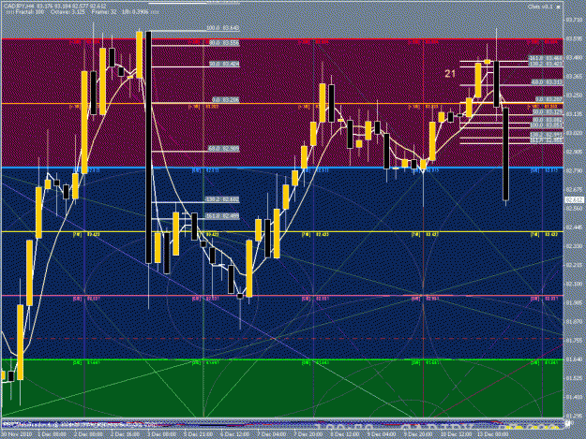Click the '7 Dec 04:00' time axis label

[271, 434]
